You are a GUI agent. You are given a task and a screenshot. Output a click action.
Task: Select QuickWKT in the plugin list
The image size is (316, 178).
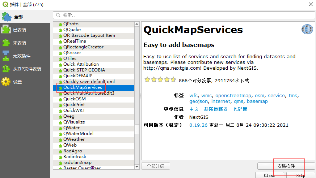93,110
